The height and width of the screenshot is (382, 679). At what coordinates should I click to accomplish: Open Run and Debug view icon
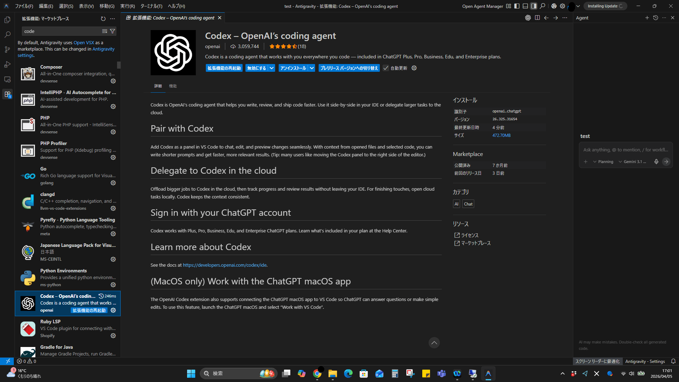7,64
